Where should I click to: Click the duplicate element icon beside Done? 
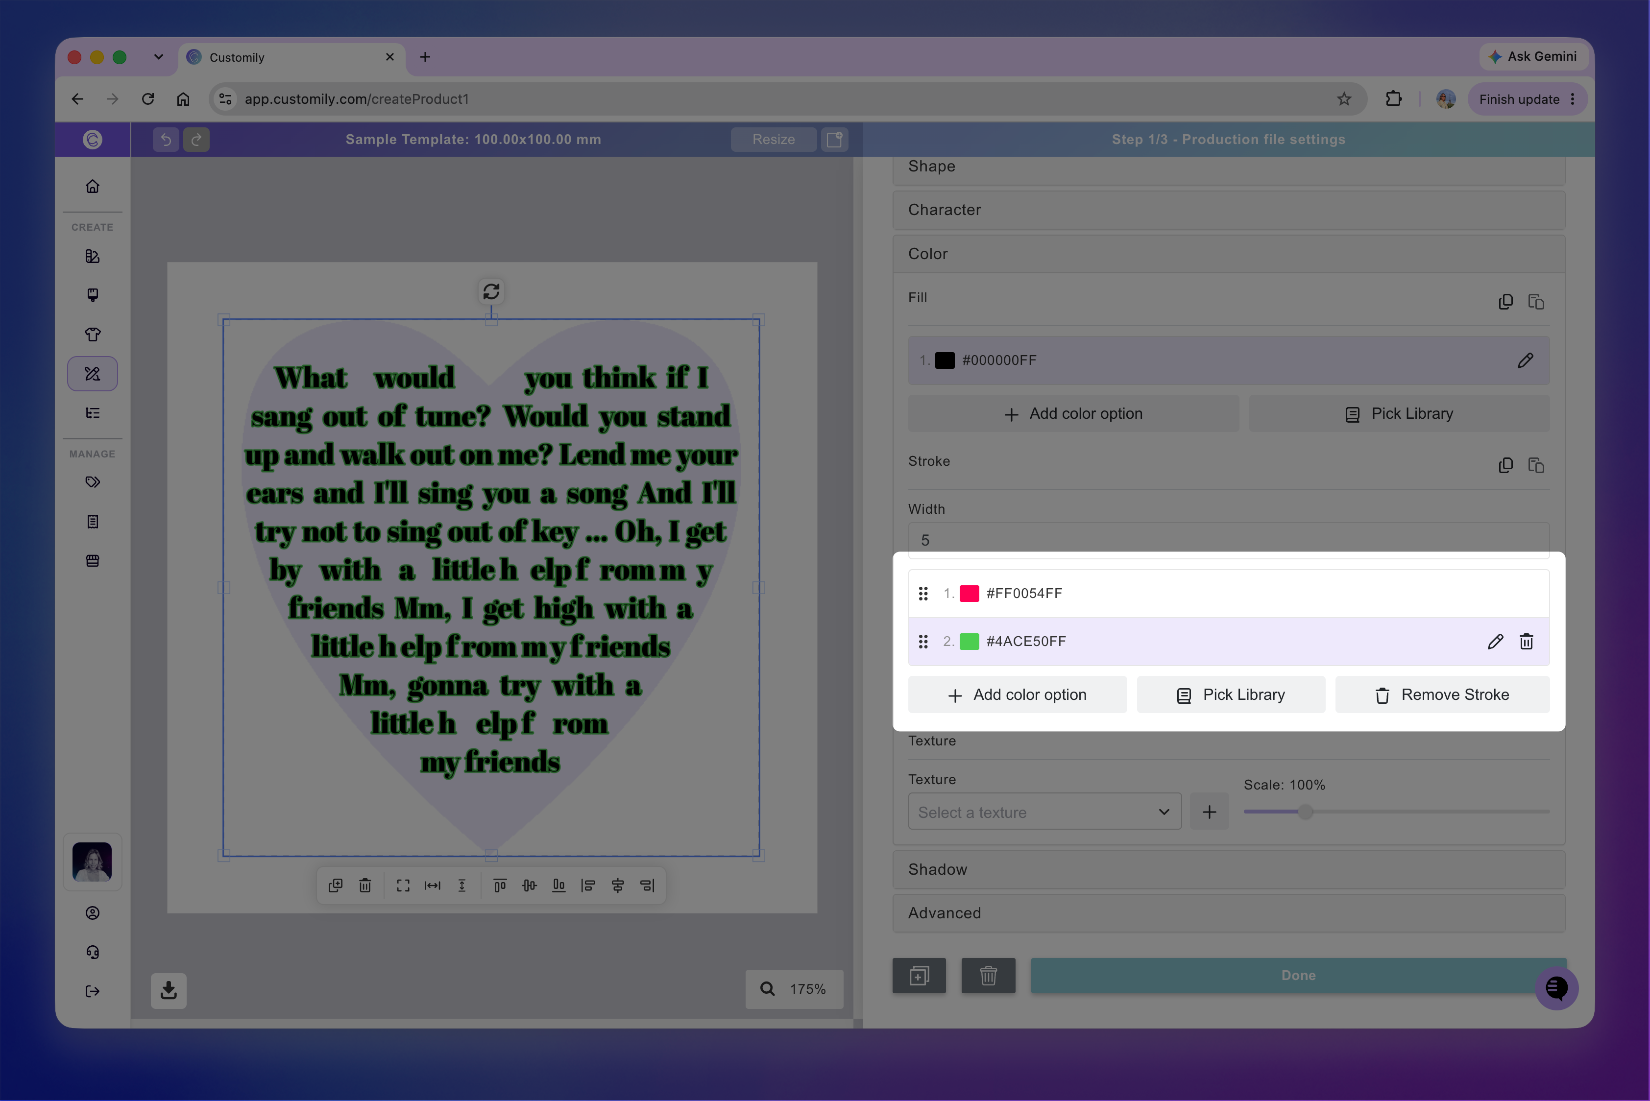[x=919, y=975]
